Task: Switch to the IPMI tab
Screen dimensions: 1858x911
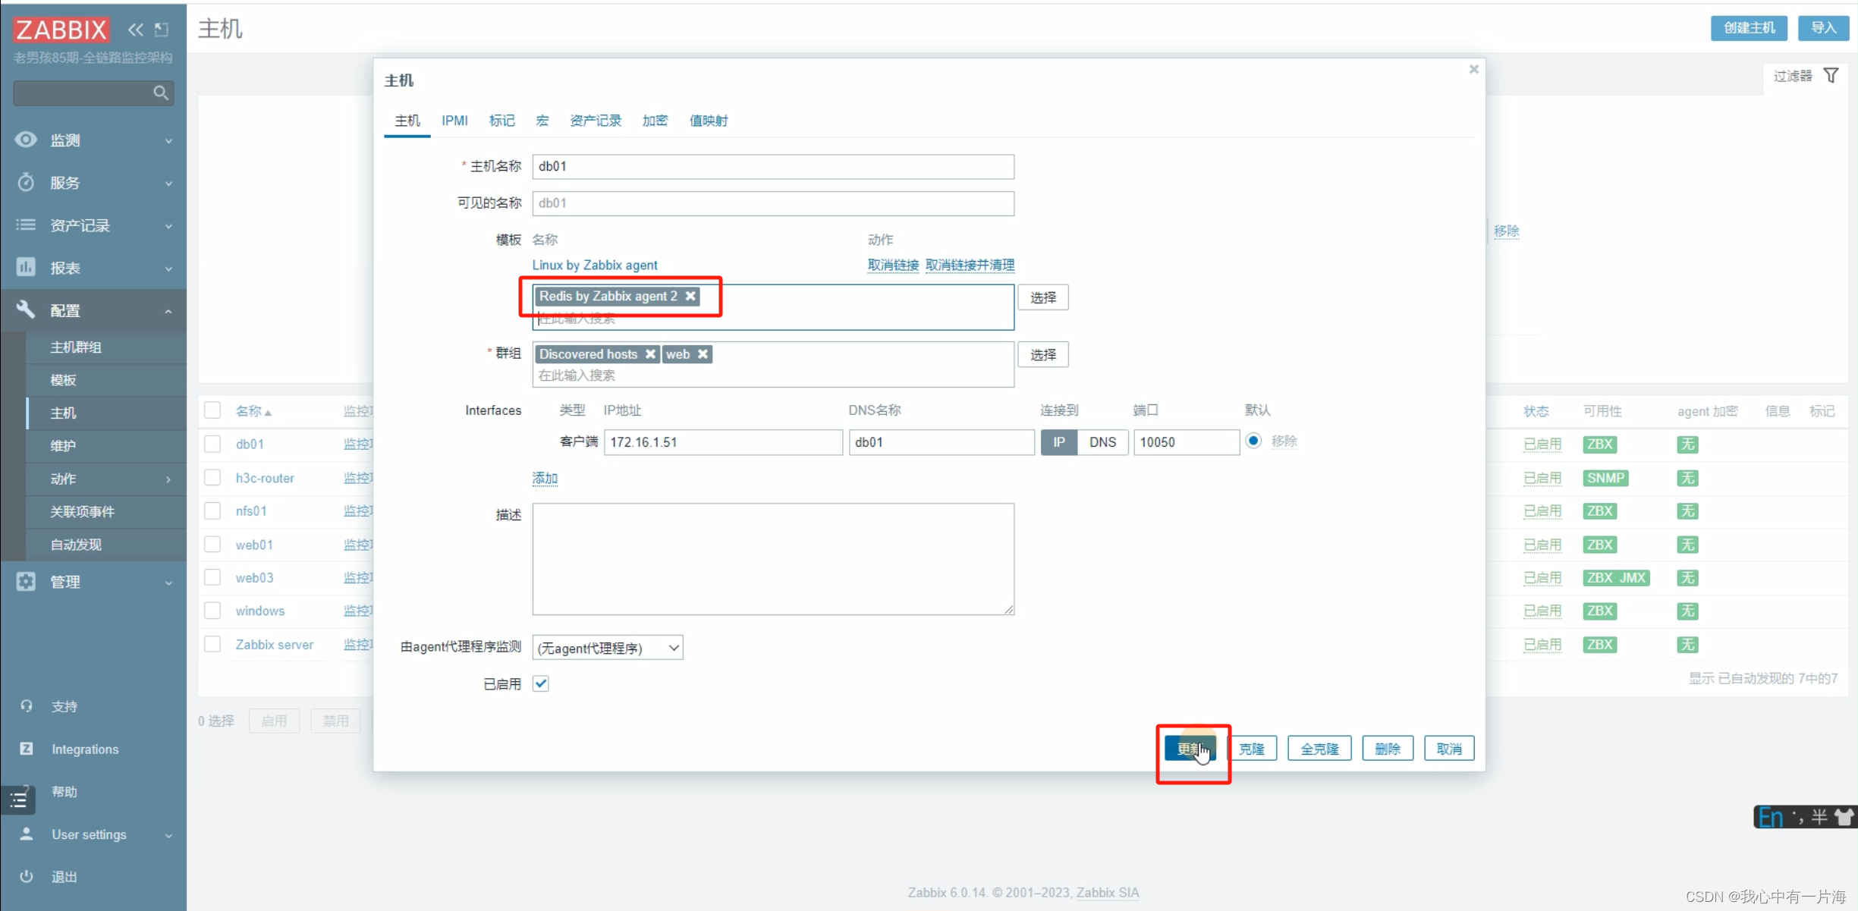Action: [x=454, y=121]
